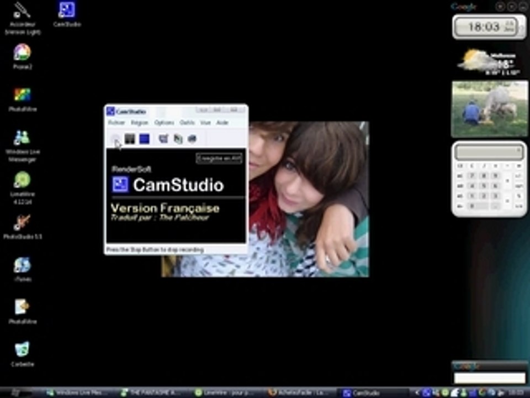Viewport: 530px width, 398px height.
Task: Open the Accordeur desktop icon
Action: (22, 18)
